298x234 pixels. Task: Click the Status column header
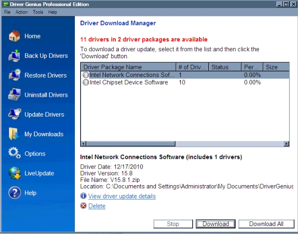(x=225, y=67)
